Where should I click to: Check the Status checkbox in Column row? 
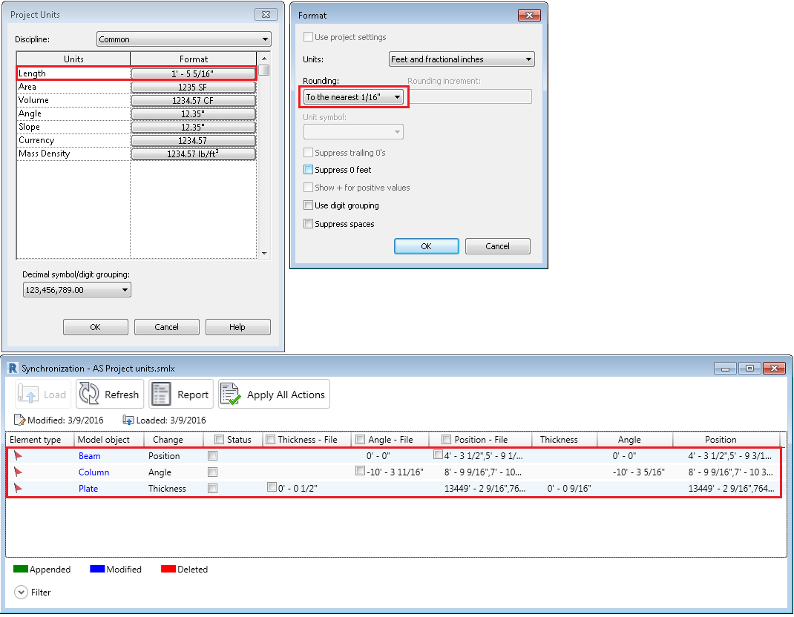click(x=213, y=472)
